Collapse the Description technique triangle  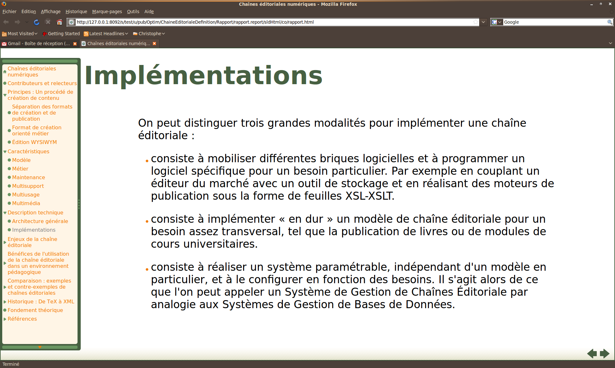5,212
